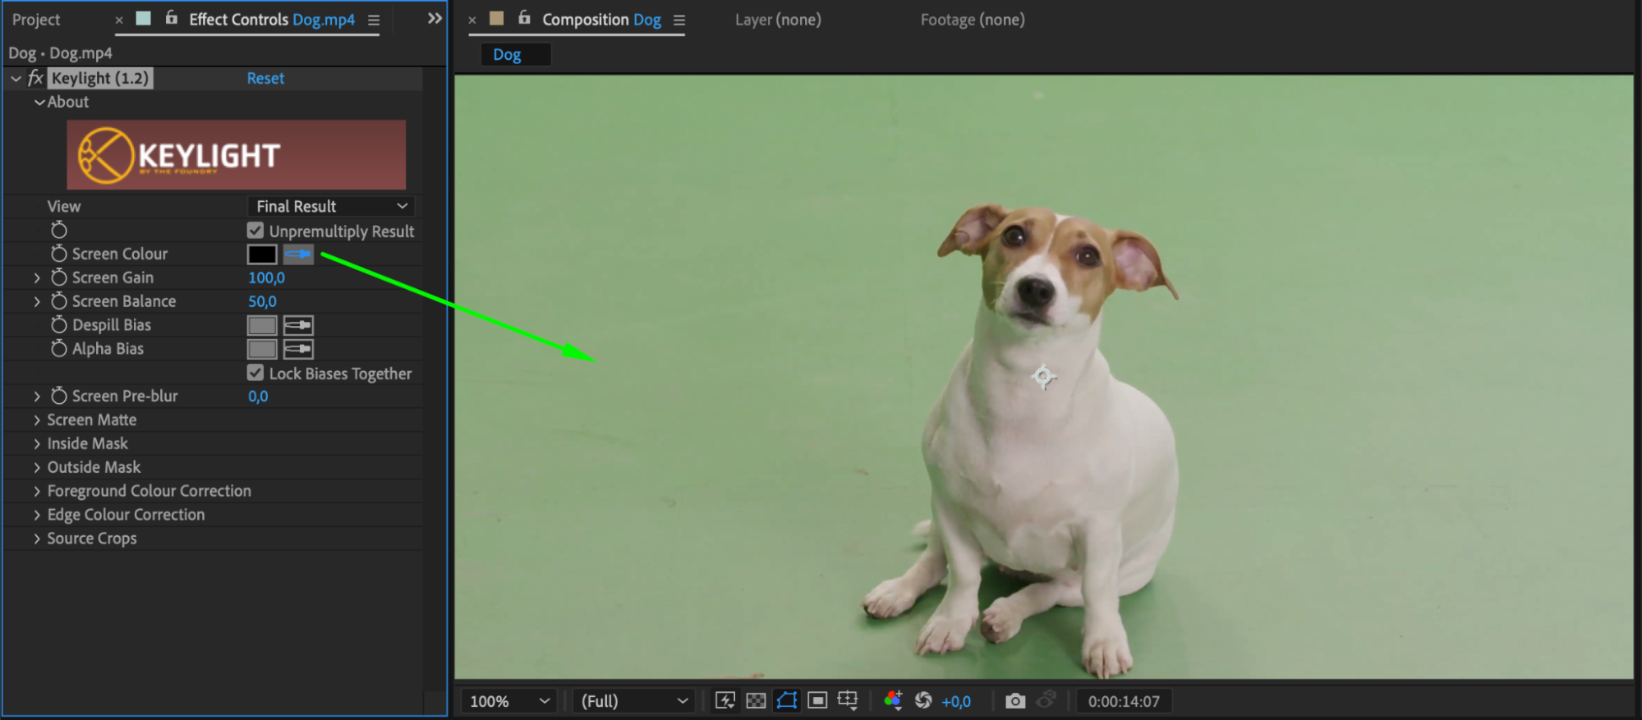Image resolution: width=1642 pixels, height=720 pixels.
Task: Pick the Despill Bias eyedropper
Action: [298, 326]
